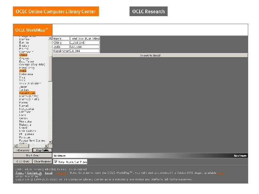Click the horizontal scroll-right arrow
259x194 pixels.
[46, 146]
